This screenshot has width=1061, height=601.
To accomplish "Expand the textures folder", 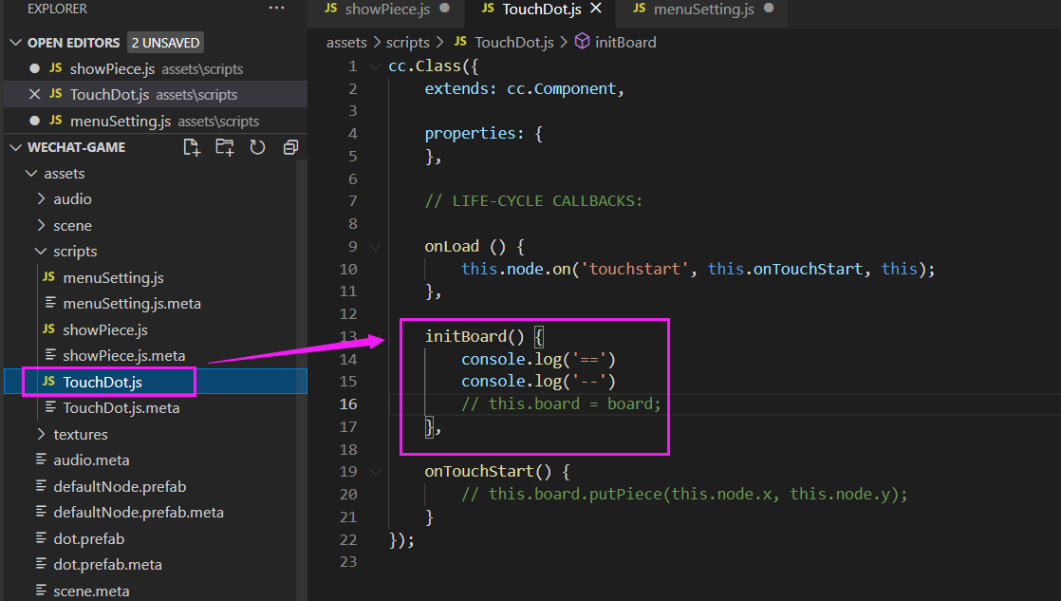I will point(41,434).
